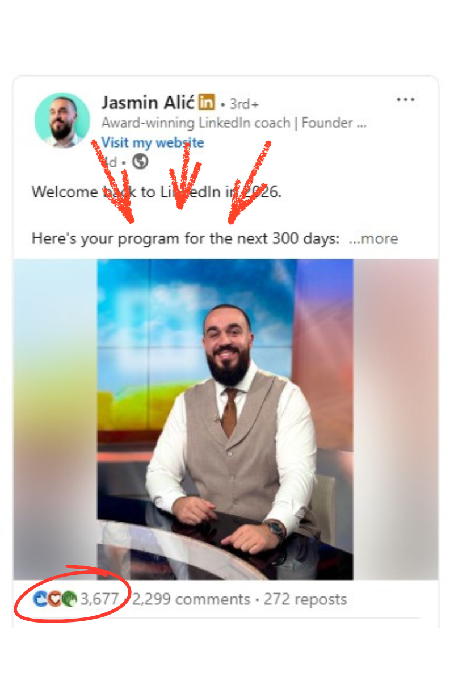454x681 pixels.
Task: Show the 2,299 comments
Action: [x=191, y=599]
